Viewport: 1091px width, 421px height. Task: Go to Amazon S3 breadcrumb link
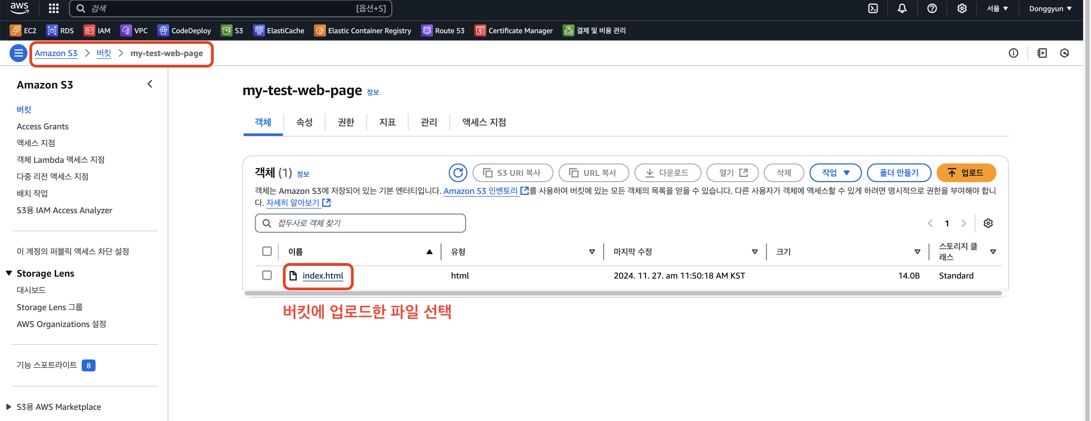click(56, 53)
